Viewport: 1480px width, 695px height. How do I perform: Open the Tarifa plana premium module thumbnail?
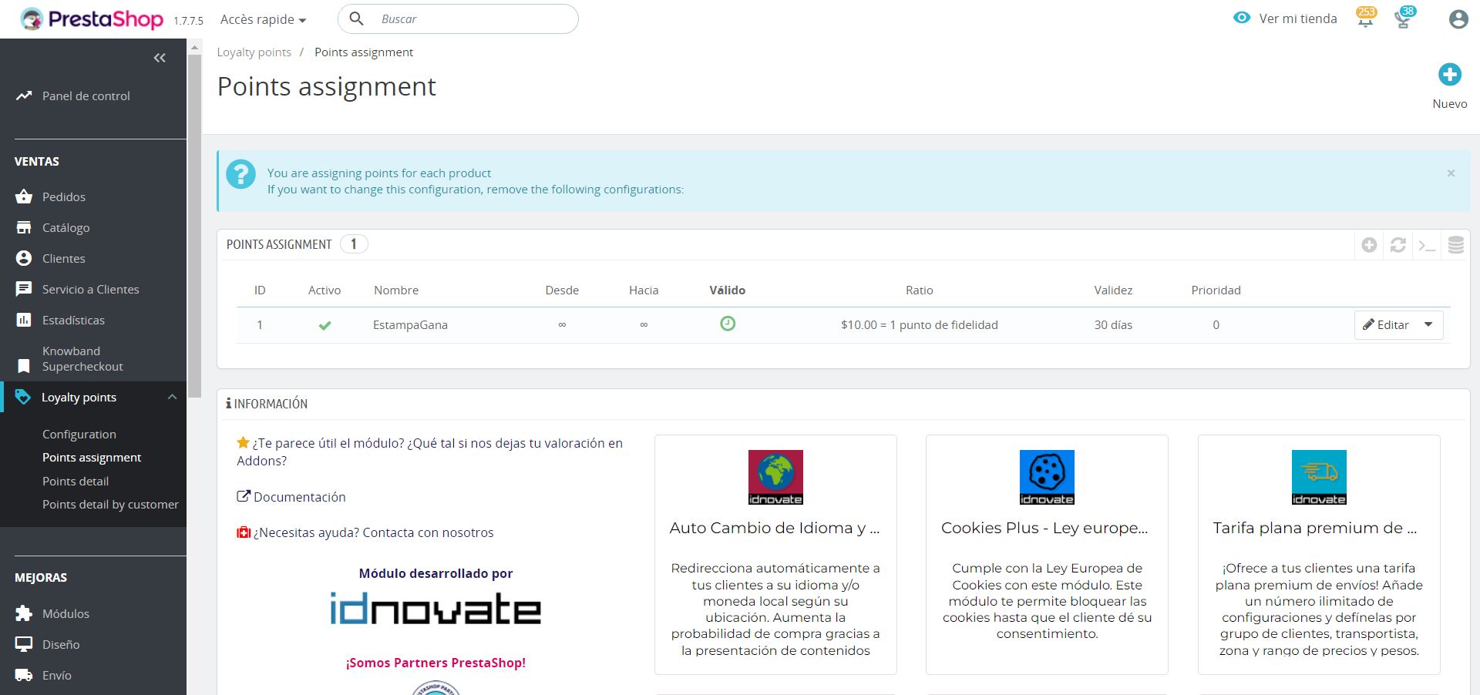[1319, 478]
